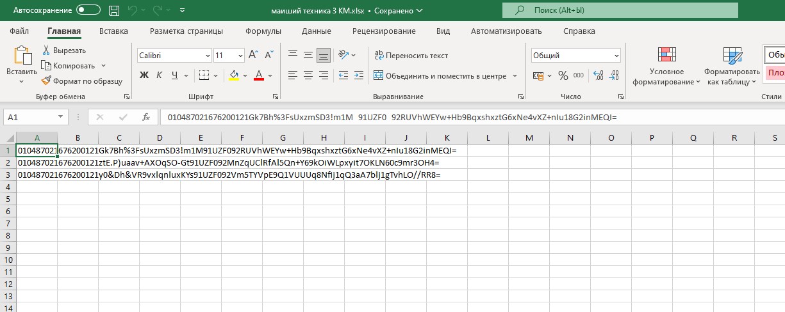785x312 pixels.
Task: Switch to the Вид tab
Action: [x=443, y=31]
